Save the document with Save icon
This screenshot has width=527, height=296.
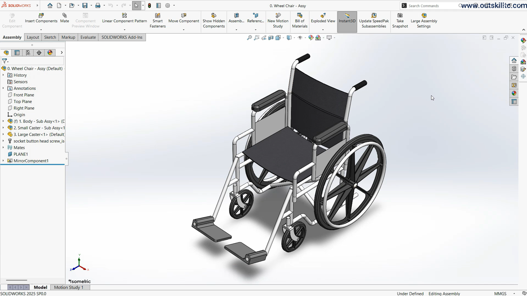(x=85, y=6)
